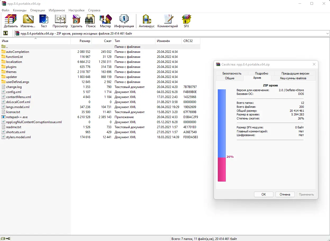
Task: Click the Отмена button
Action: point(285,194)
